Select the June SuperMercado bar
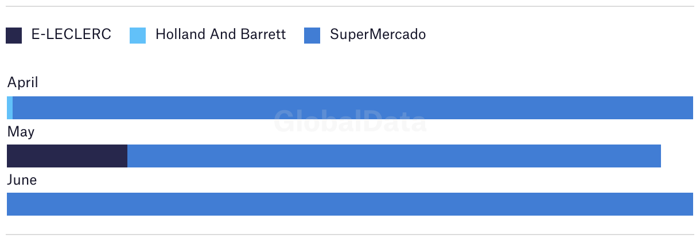700x242 pixels. tap(350, 204)
